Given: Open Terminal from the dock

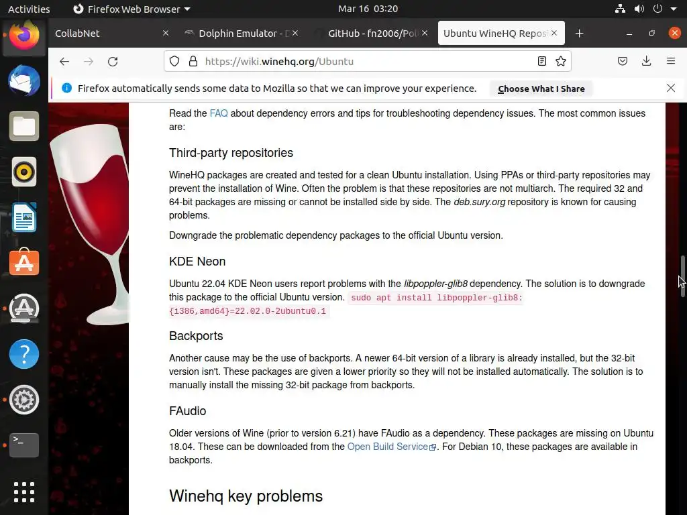Looking at the screenshot, I should tap(24, 445).
